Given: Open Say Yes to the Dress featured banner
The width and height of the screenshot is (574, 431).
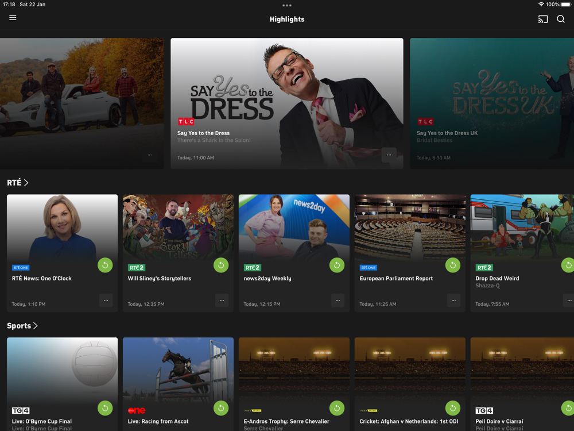Looking at the screenshot, I should pyautogui.click(x=287, y=103).
